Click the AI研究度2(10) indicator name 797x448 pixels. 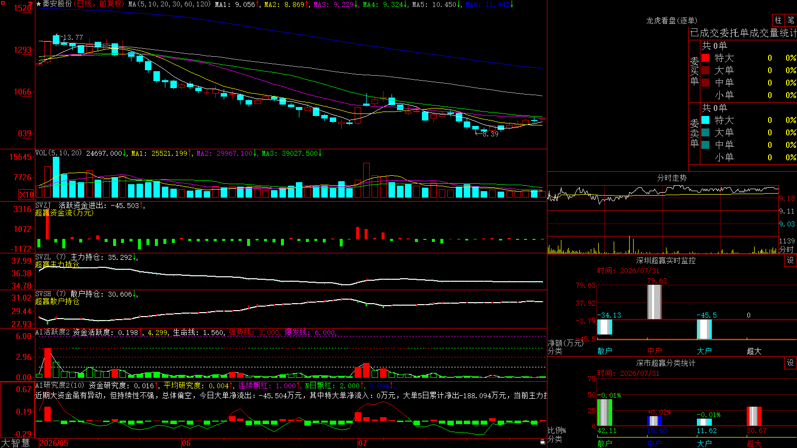[60, 385]
